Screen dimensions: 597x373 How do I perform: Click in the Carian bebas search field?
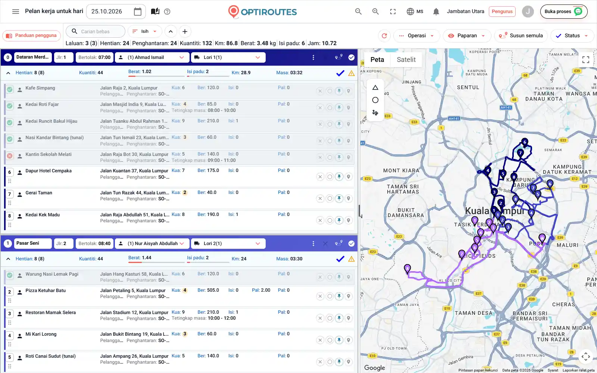pos(96,31)
